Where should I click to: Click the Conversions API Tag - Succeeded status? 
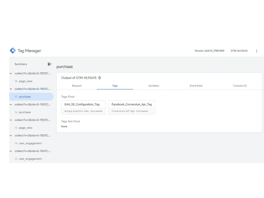click(130, 111)
